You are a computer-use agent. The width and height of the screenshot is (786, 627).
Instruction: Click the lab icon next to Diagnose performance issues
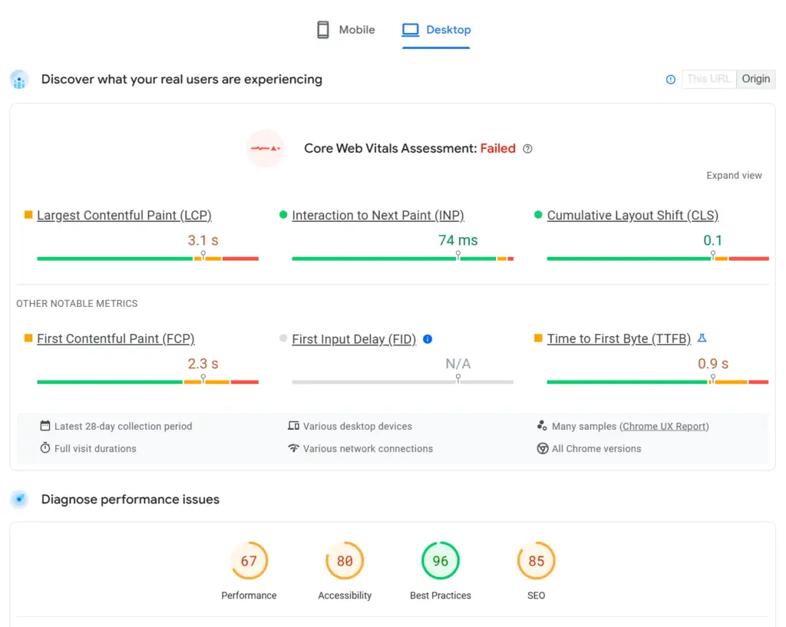[x=18, y=500]
